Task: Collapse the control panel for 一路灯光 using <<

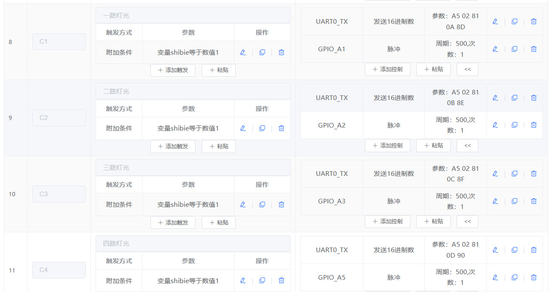Action: click(x=467, y=69)
